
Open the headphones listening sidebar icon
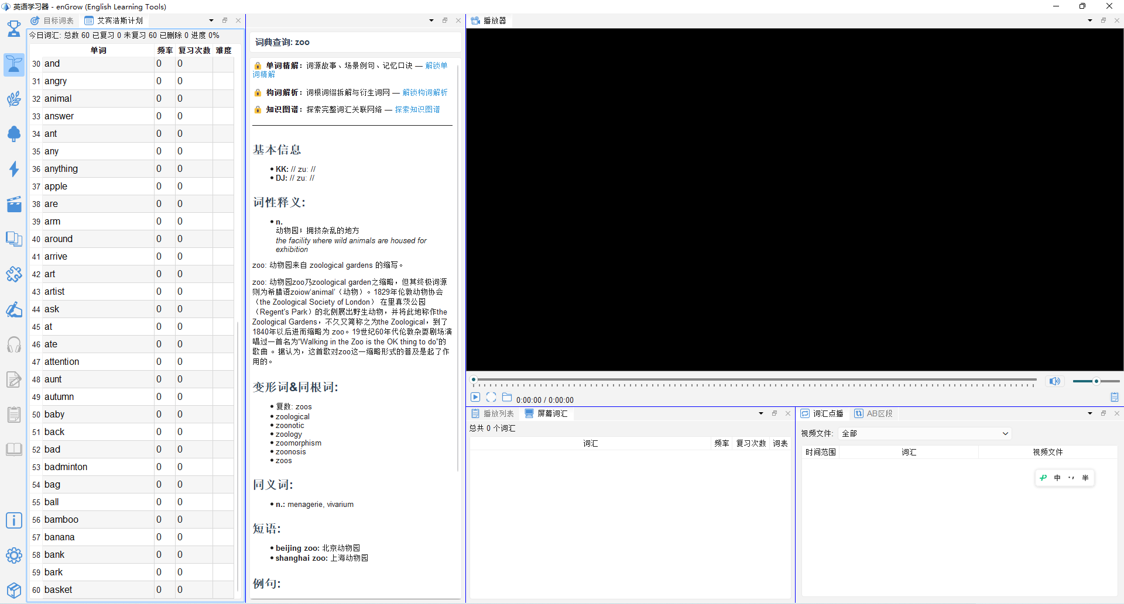[x=14, y=344]
